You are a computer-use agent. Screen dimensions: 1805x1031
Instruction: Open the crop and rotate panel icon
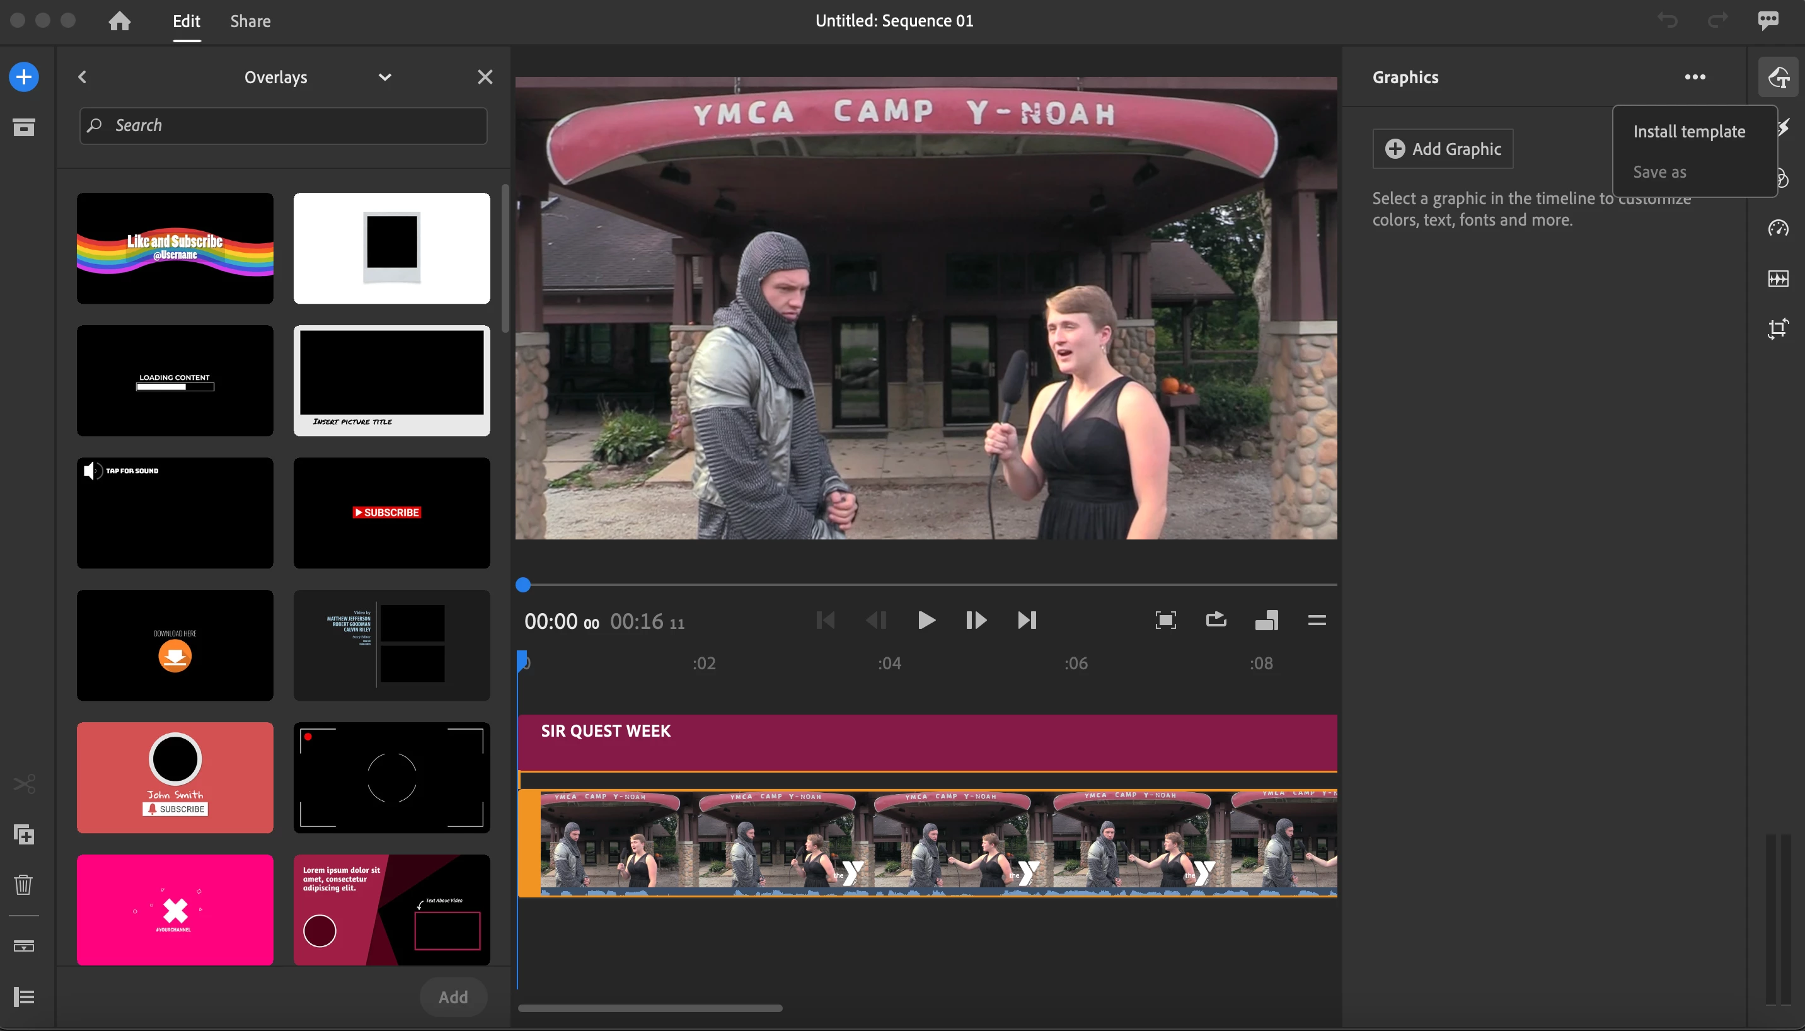[1778, 328]
